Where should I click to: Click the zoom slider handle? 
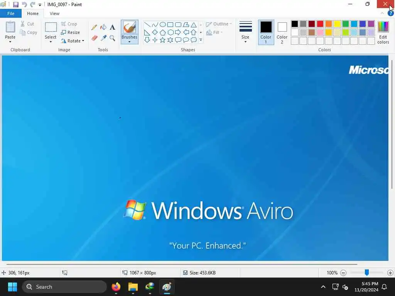tap(367, 272)
